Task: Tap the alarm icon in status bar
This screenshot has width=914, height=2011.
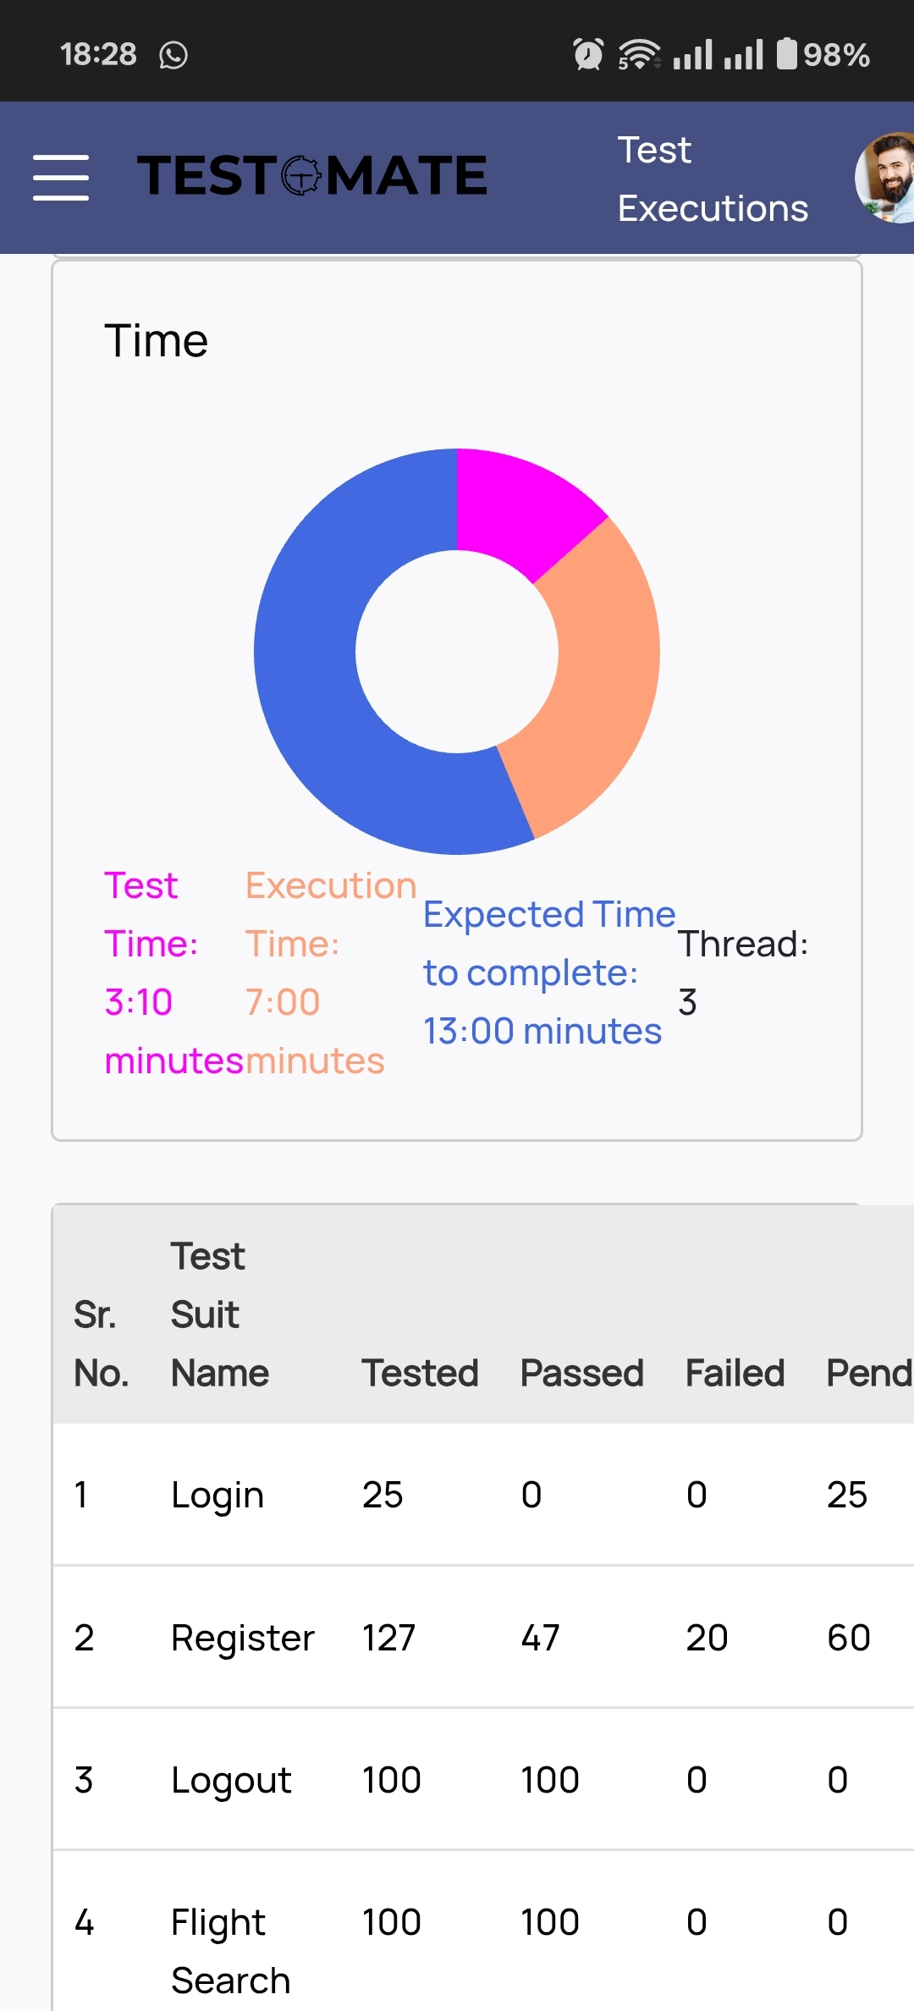Action: (588, 54)
